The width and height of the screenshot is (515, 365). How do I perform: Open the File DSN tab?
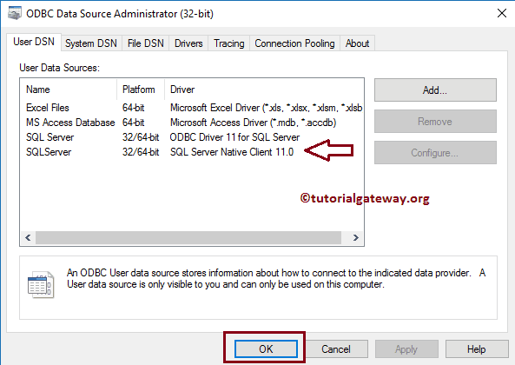146,43
